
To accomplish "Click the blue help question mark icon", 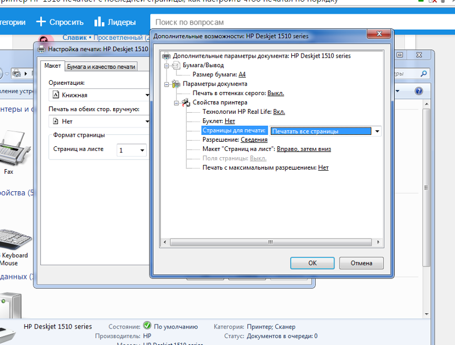I will [419, 91].
